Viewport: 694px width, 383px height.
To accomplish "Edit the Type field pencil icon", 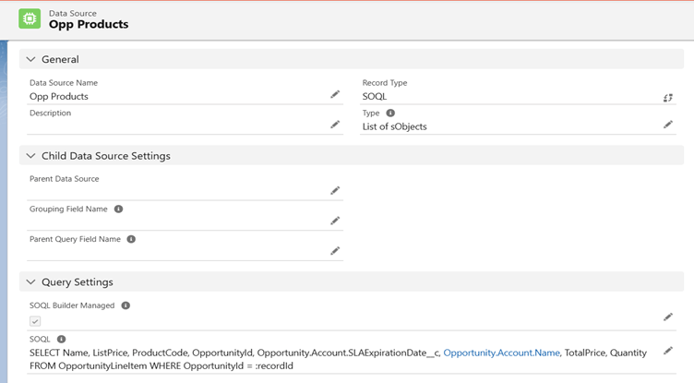I will coord(668,125).
